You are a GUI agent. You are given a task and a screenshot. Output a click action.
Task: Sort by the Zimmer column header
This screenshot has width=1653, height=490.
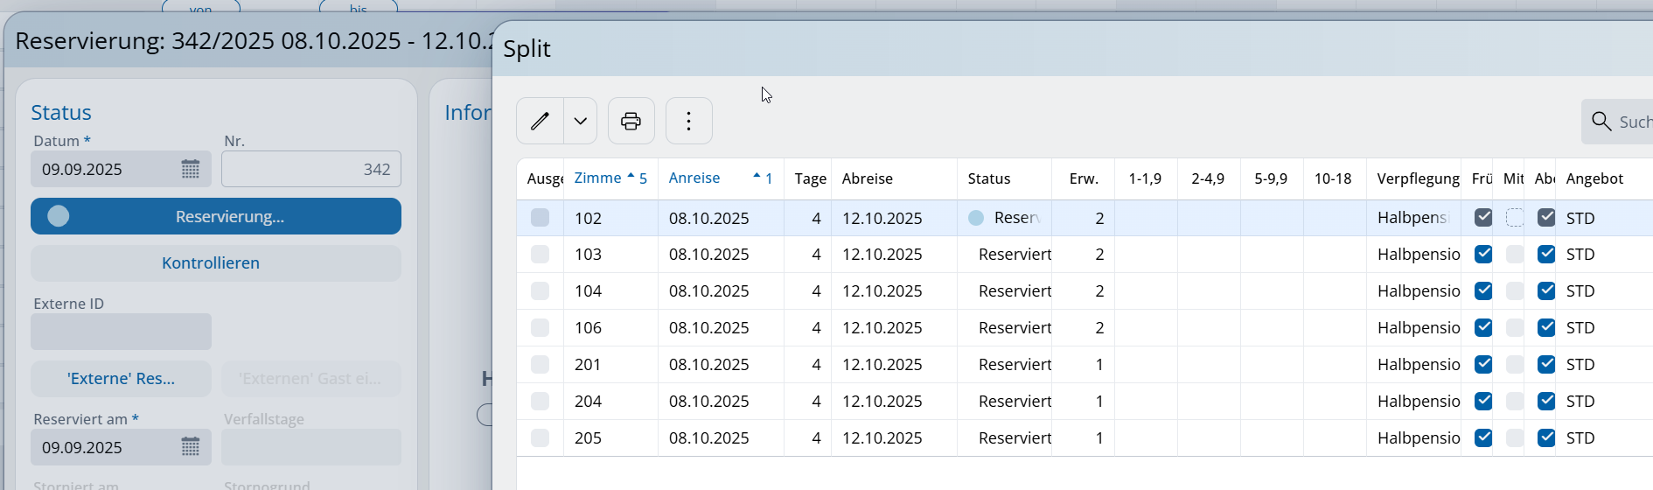coord(598,178)
